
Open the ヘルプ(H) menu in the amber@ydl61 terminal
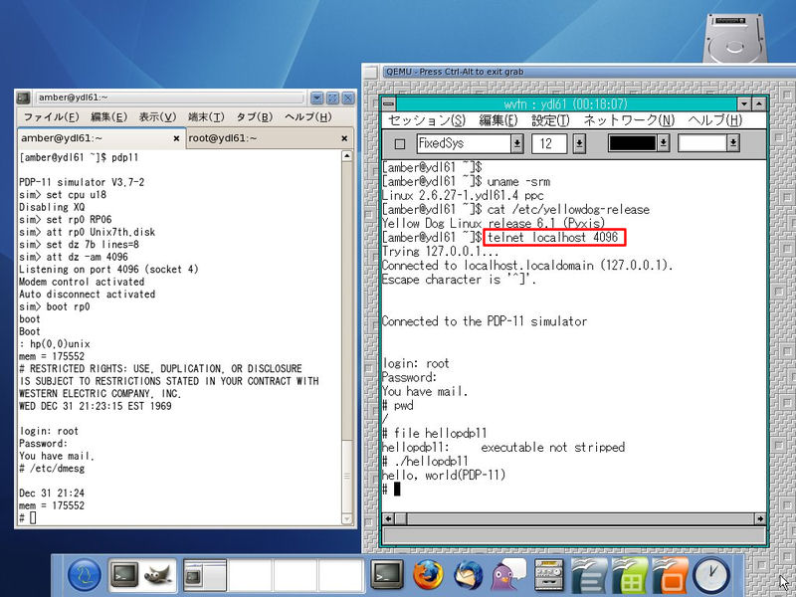click(308, 116)
